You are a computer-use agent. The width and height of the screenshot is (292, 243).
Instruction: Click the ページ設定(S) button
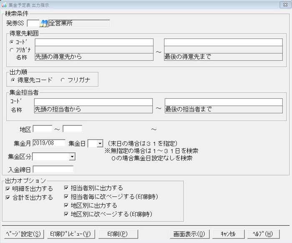pyautogui.click(x=23, y=233)
